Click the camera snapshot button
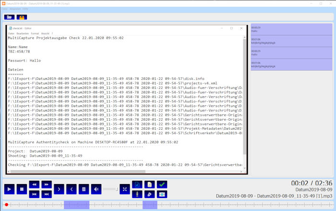 click(162, 194)
